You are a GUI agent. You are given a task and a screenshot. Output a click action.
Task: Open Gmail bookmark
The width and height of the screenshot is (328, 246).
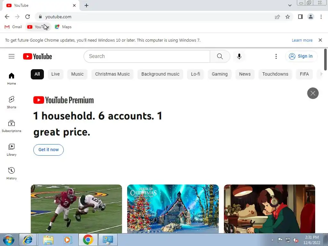click(x=13, y=27)
